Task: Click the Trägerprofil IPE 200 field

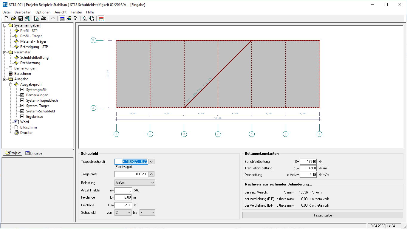Action: 131,174
